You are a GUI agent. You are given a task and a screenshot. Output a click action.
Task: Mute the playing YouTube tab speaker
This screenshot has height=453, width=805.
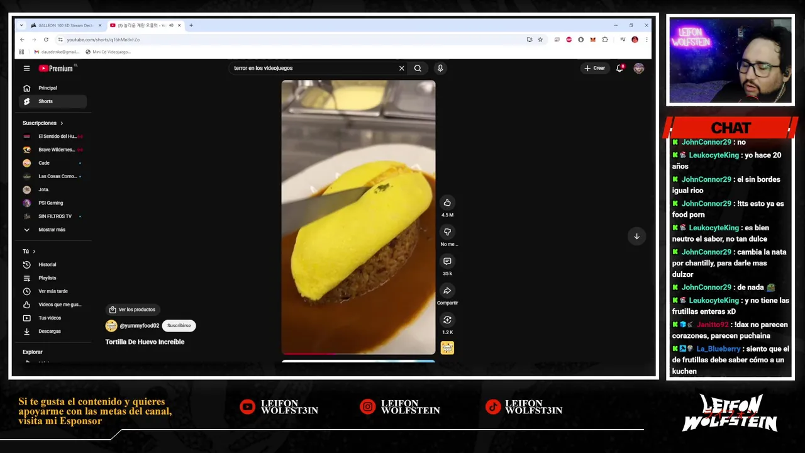(x=171, y=25)
